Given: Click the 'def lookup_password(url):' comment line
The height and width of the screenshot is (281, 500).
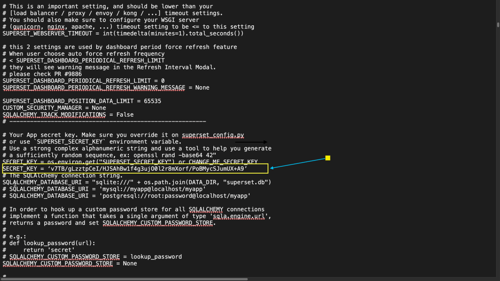Looking at the screenshot, I should [x=51, y=242].
